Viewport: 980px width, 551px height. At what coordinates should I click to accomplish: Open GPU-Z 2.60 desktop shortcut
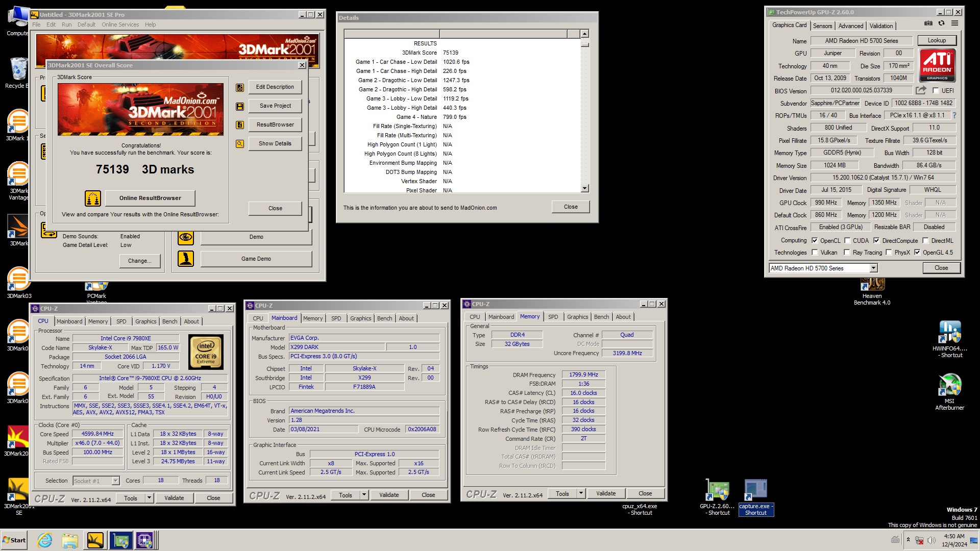[x=717, y=497]
